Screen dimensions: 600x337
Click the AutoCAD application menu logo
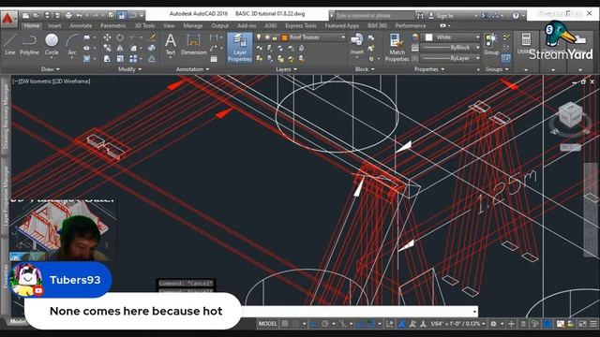(8, 19)
